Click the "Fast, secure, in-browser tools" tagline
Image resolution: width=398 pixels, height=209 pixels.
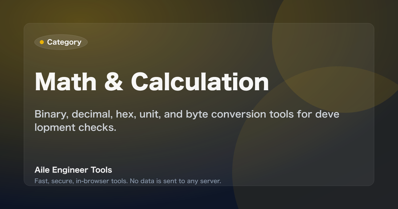pyautogui.click(x=128, y=181)
